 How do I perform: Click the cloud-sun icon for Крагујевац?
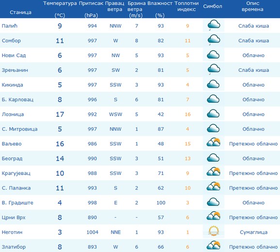214,172
